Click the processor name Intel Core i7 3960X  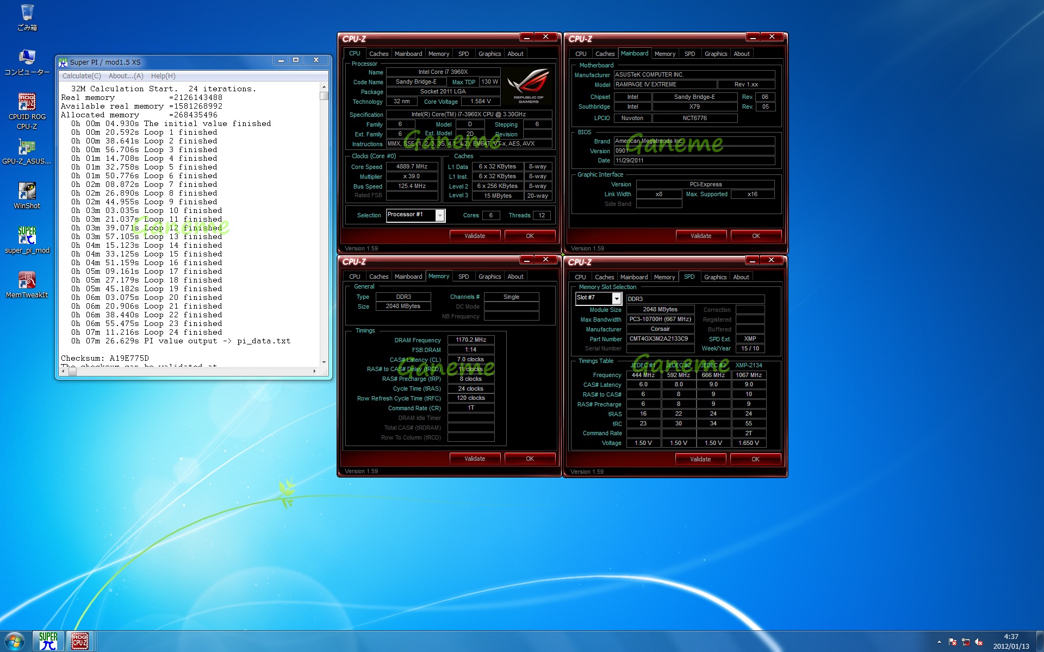443,72
